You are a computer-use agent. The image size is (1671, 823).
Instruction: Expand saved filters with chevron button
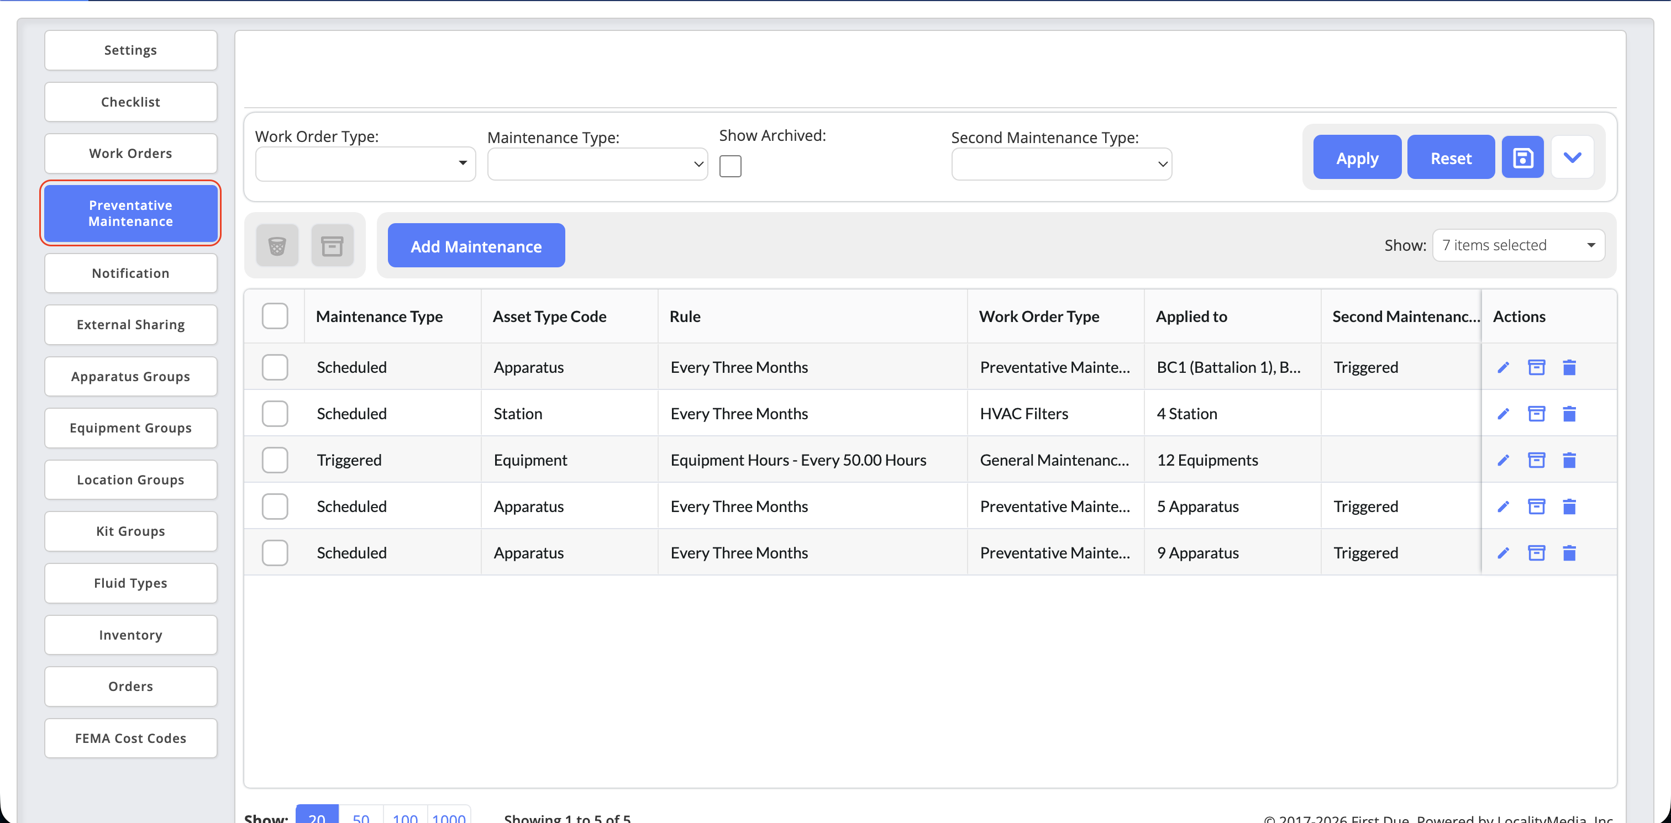coord(1573,157)
